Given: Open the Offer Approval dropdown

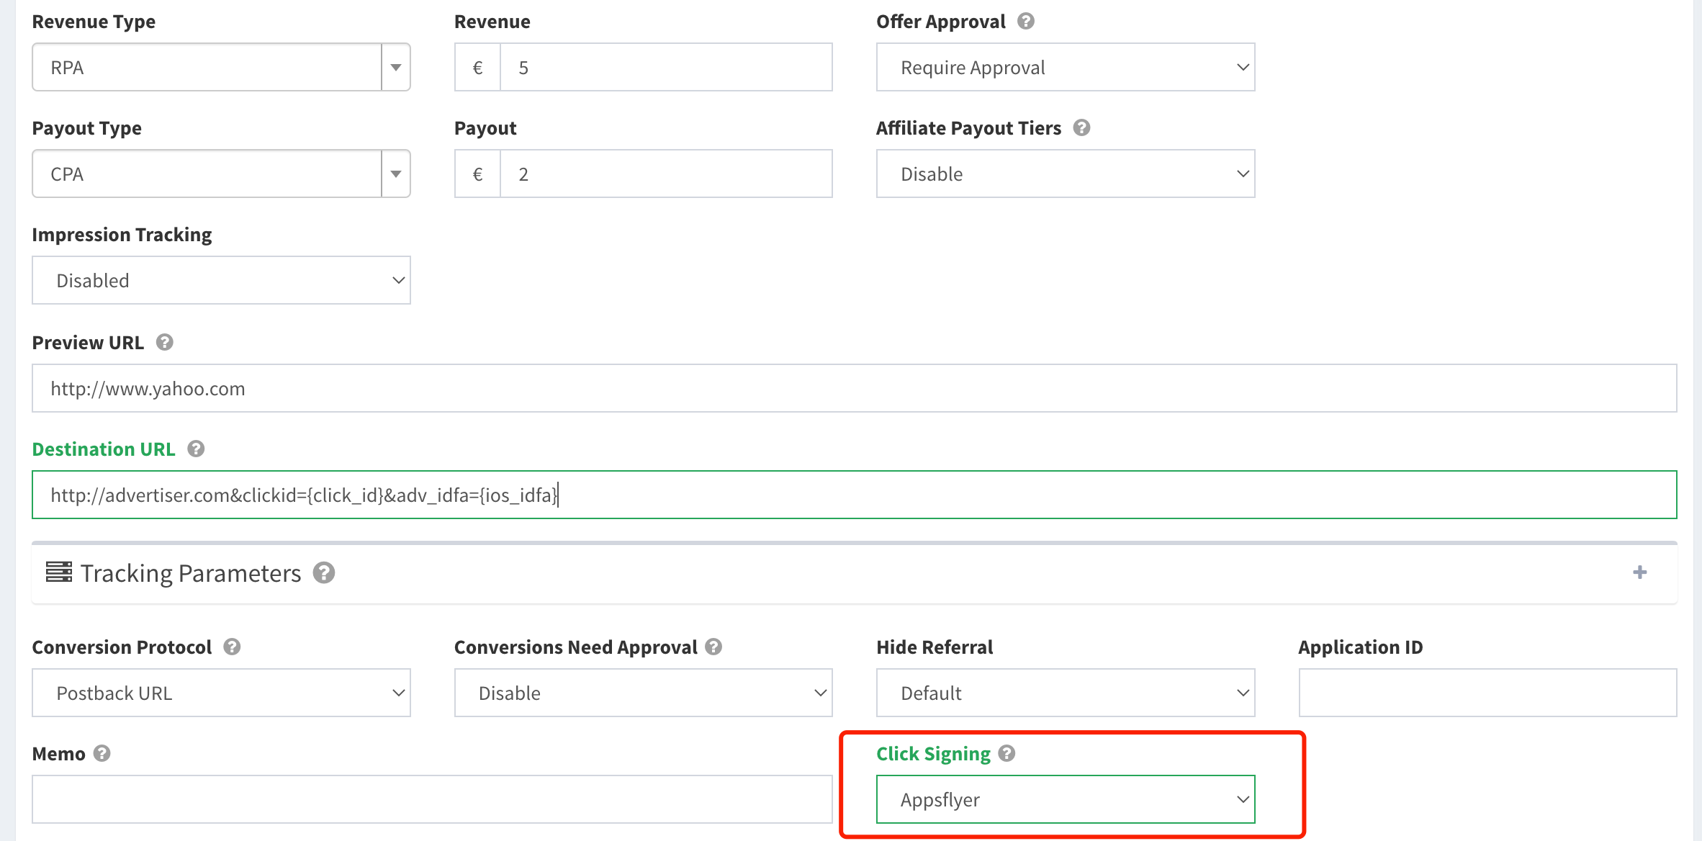Looking at the screenshot, I should tap(1066, 68).
